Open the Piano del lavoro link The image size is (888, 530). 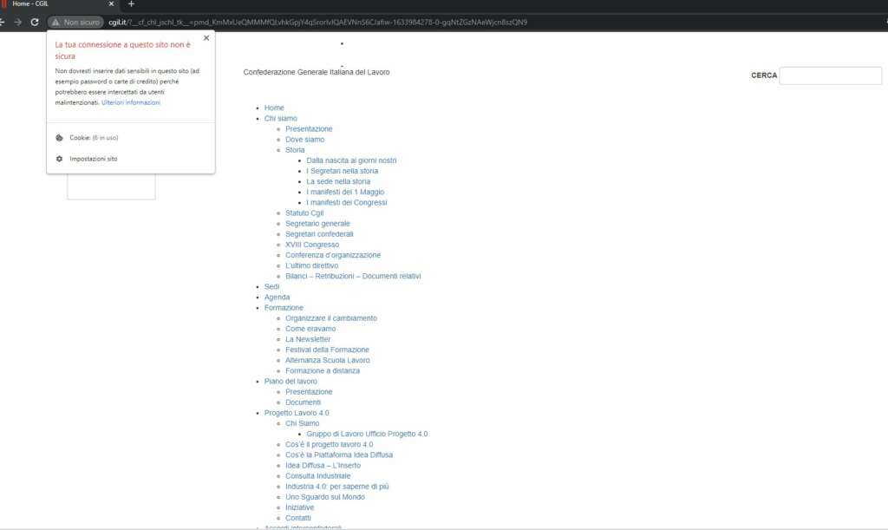point(291,382)
